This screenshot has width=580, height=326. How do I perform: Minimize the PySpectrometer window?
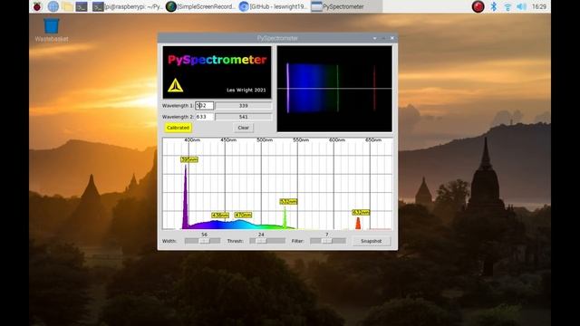pyautogui.click(x=375, y=38)
